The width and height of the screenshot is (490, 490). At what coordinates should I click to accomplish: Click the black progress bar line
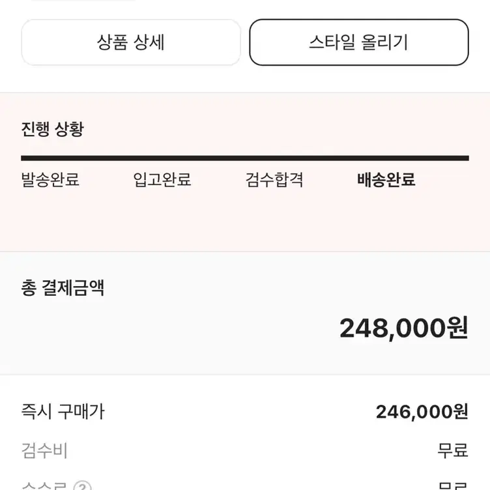click(245, 158)
